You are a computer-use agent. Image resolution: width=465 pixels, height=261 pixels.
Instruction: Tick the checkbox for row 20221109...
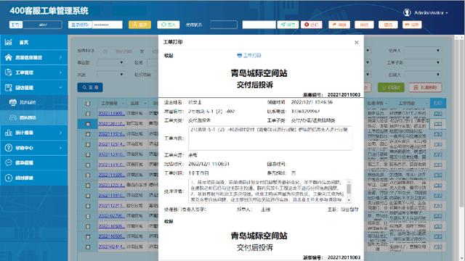tap(88, 114)
